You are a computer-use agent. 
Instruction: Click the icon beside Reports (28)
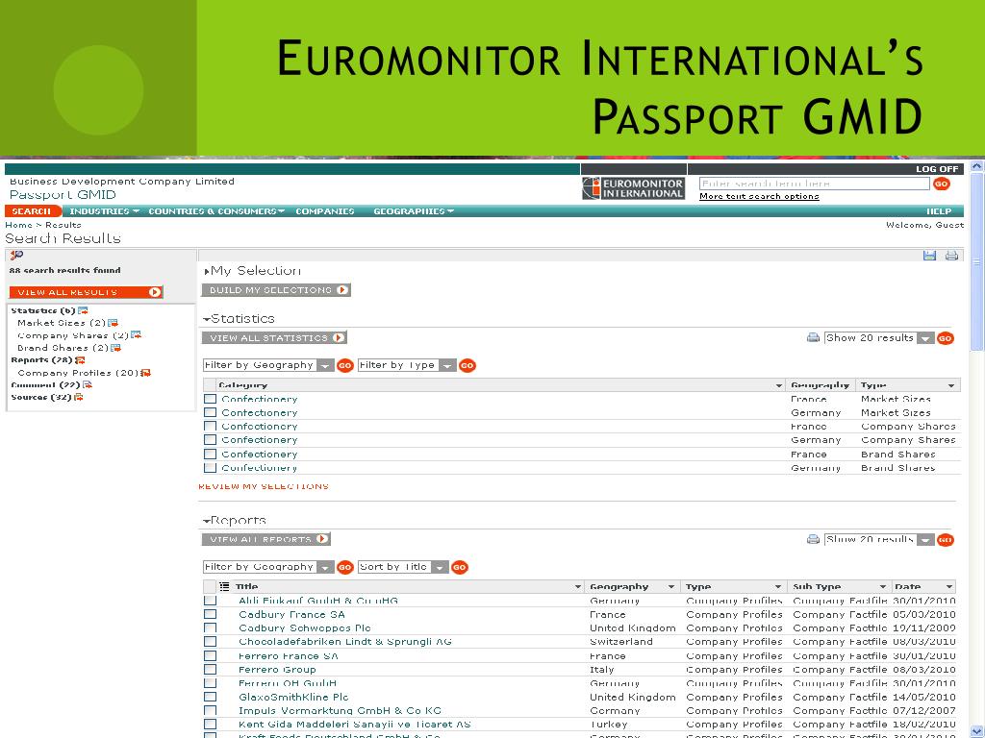[80, 360]
